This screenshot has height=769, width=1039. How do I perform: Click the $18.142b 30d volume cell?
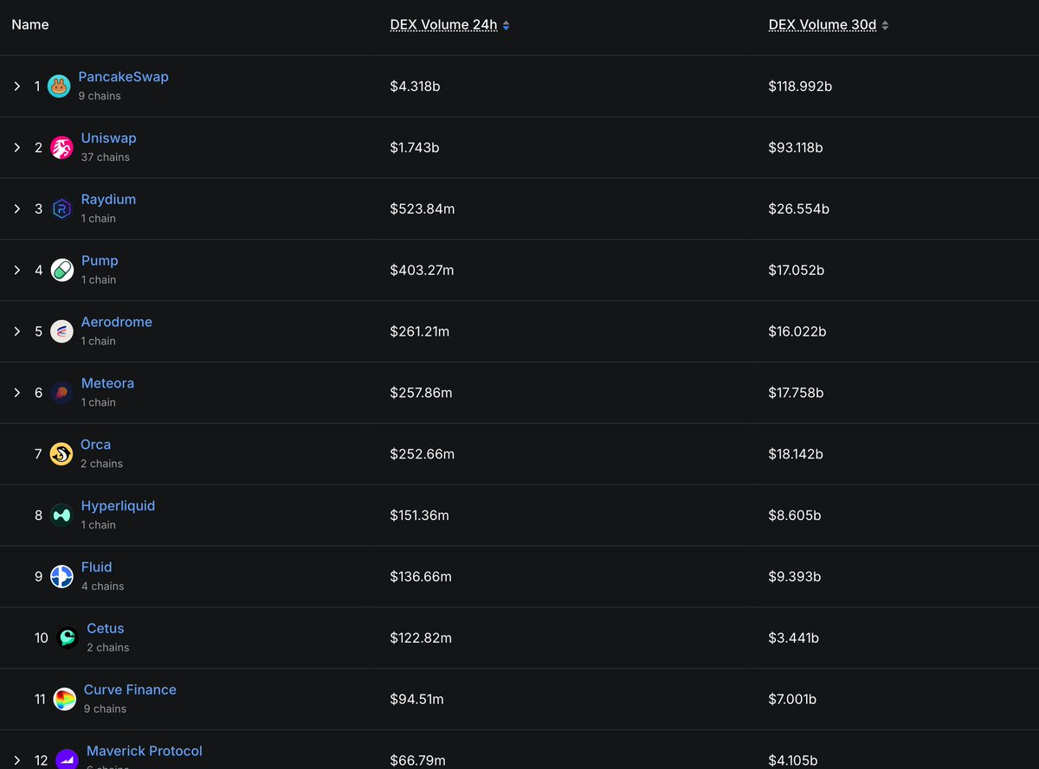[796, 454]
